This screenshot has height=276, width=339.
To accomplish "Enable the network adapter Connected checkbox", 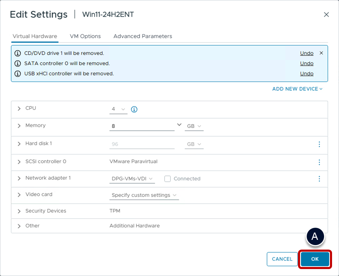I will point(168,179).
